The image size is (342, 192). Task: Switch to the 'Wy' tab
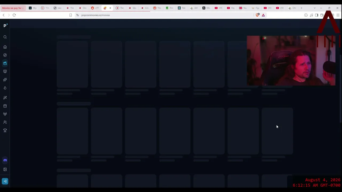[33, 8]
